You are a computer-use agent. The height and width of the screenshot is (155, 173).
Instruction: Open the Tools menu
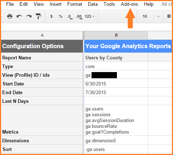pos(109,4)
